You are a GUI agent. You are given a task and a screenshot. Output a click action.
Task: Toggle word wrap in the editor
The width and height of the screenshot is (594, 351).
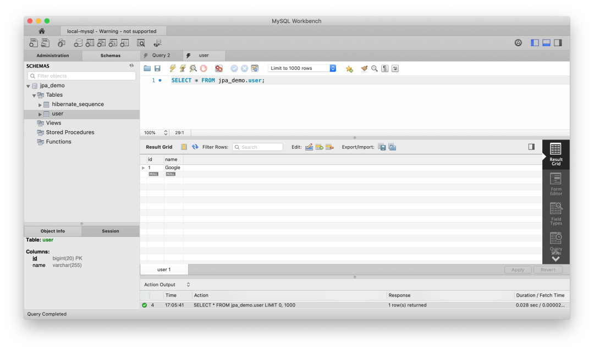click(395, 69)
